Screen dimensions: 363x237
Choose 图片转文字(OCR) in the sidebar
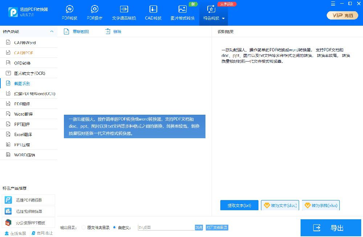(29, 73)
